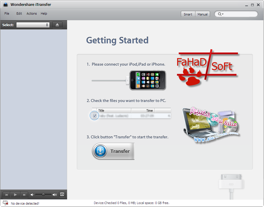Open the Help menu

click(x=44, y=13)
